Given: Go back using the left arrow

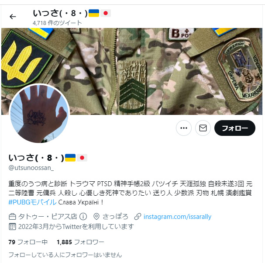Looking at the screenshot, I should [13, 17].
